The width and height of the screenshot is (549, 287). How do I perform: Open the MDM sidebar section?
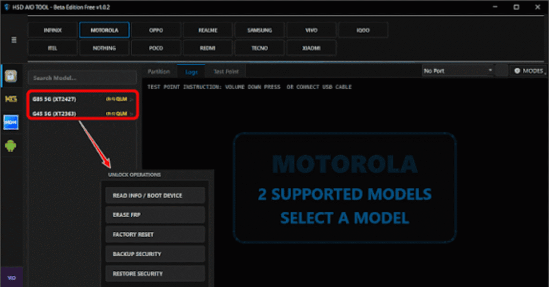11,123
